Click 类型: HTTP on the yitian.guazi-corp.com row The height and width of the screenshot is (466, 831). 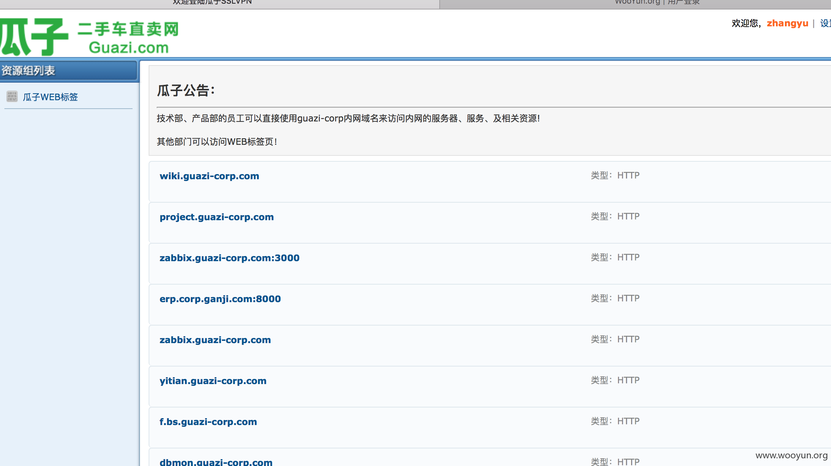coord(615,380)
